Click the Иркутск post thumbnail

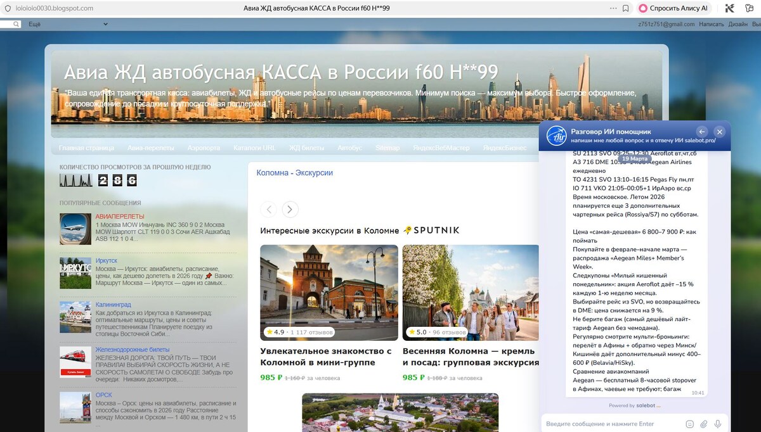[75, 273]
